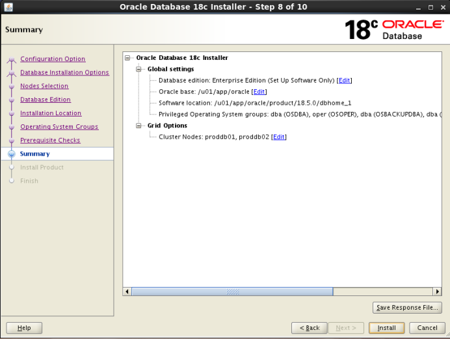This screenshot has height=339, width=450.
Task: Select the Privileged Operating System groups row
Action: 300,115
